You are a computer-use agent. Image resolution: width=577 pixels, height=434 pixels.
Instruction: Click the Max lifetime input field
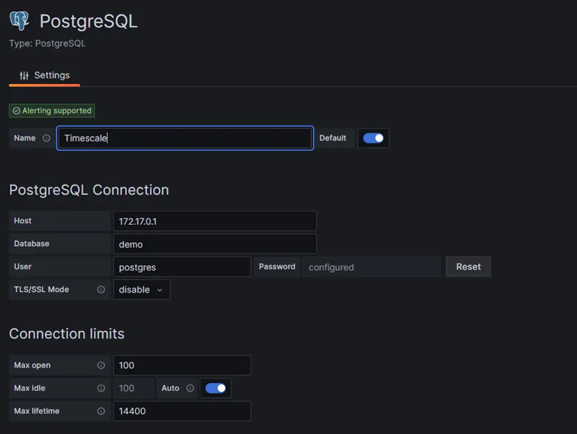(181, 411)
